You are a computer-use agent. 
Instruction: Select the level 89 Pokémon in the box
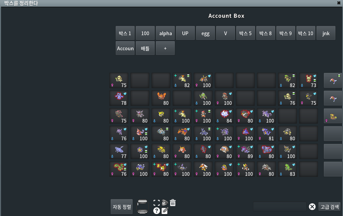(x=246, y=151)
